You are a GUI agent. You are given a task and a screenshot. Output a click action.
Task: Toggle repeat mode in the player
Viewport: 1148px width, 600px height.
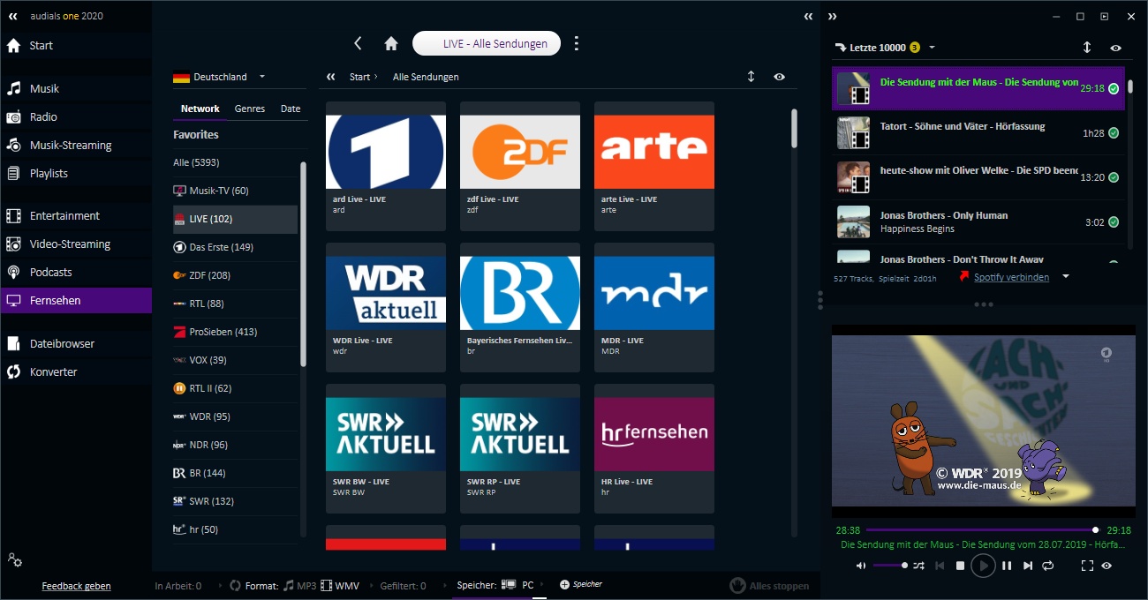point(1047,566)
